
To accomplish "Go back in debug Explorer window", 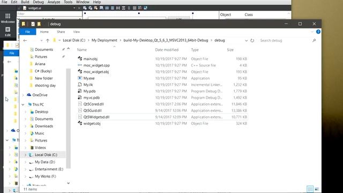I will pos(25,41).
